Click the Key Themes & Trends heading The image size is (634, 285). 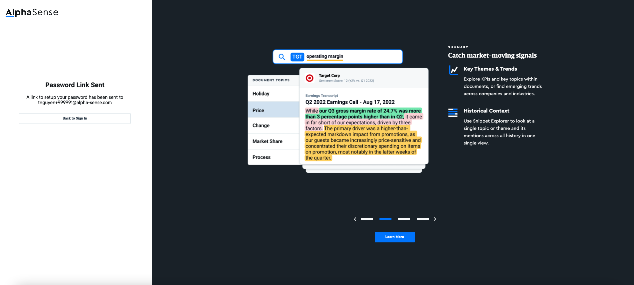[x=490, y=69]
